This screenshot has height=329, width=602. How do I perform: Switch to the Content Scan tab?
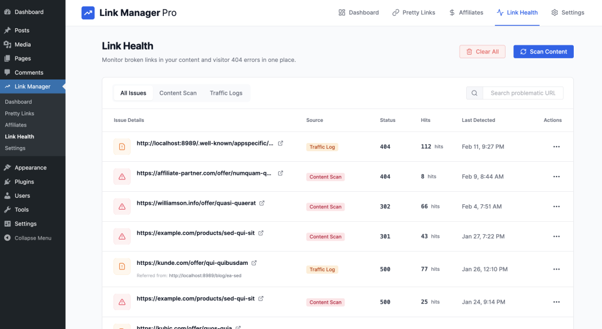[x=178, y=93]
